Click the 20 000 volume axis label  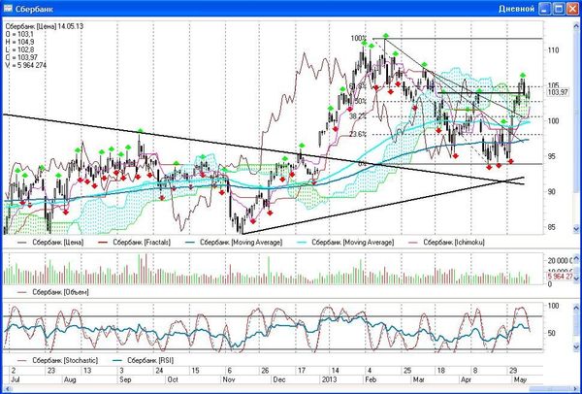(x=560, y=261)
